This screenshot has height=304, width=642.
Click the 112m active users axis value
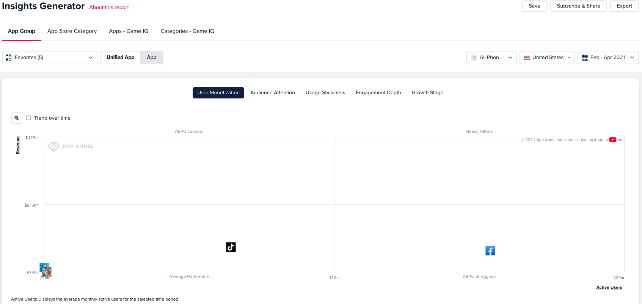[334, 277]
